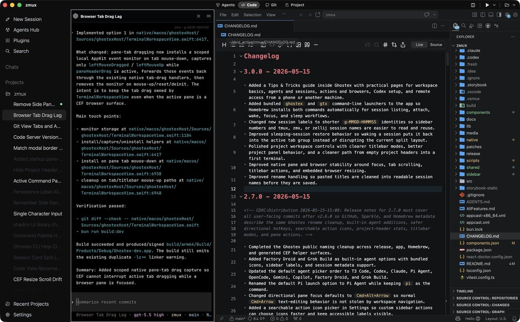Switch markdown editor to Source mode

tap(436, 45)
